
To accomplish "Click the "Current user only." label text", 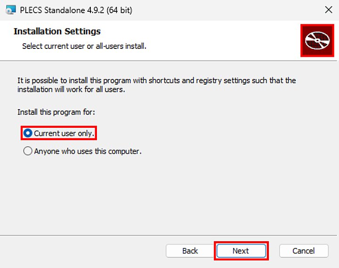I will click(64, 134).
